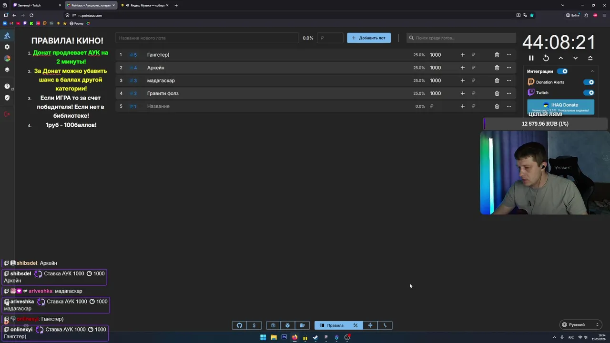Toggle the Интеграции master switch
610x343 pixels.
pos(563,71)
